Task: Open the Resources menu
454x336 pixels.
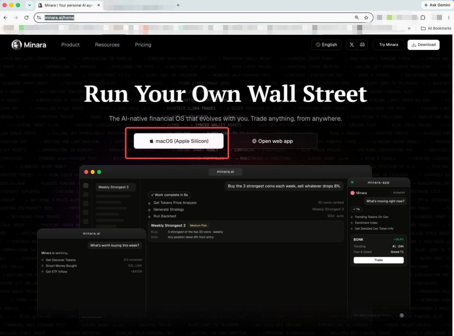Action: click(x=107, y=45)
